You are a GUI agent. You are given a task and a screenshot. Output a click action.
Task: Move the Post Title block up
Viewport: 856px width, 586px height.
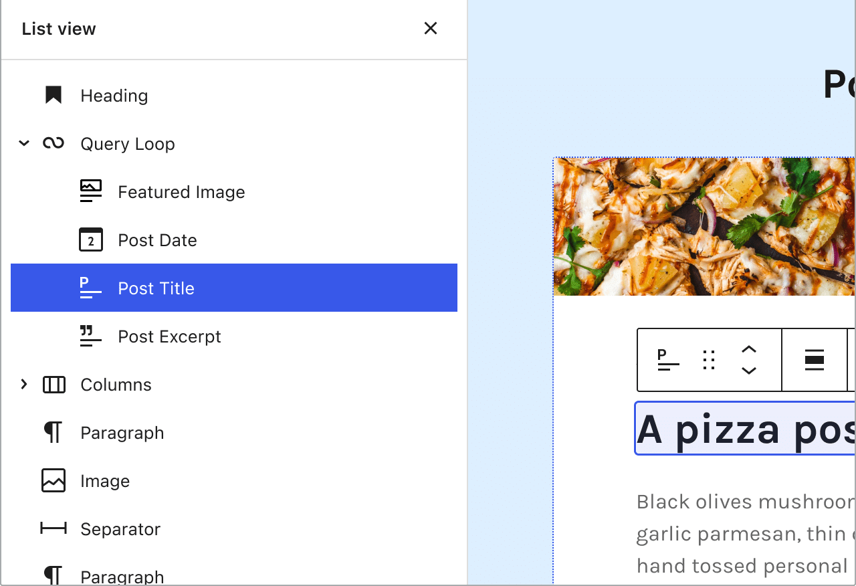pos(749,349)
